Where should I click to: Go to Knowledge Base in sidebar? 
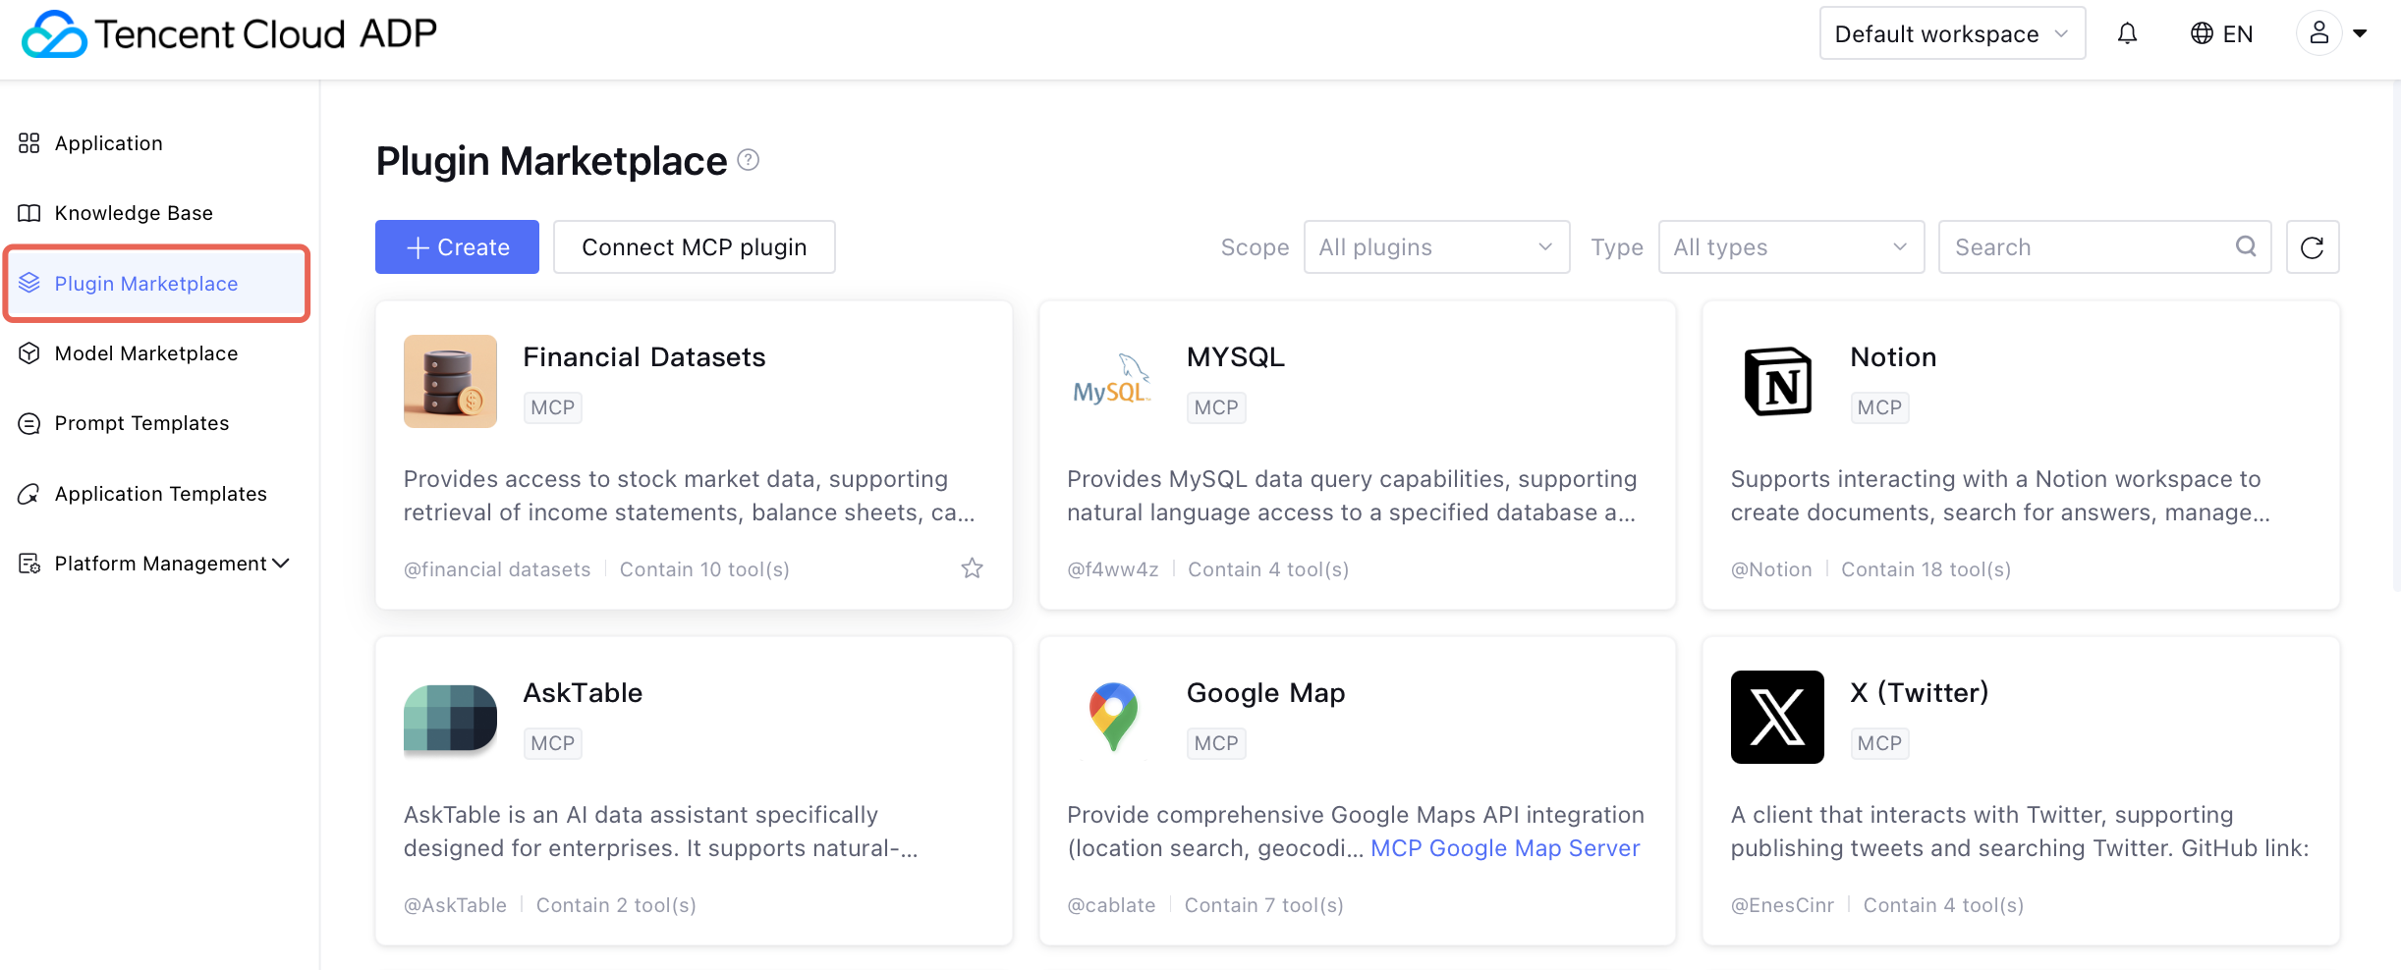tap(134, 213)
